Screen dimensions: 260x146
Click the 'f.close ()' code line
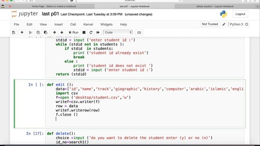[x=67, y=114]
